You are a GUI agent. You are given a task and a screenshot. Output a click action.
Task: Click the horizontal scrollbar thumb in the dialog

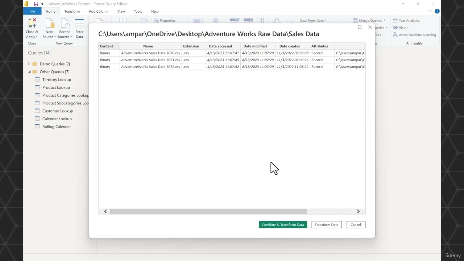(208, 211)
